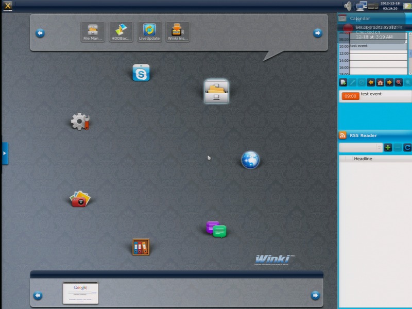Open the photo camera icon

80,199
